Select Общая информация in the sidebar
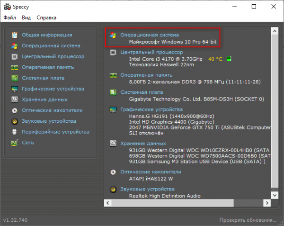 47,35
